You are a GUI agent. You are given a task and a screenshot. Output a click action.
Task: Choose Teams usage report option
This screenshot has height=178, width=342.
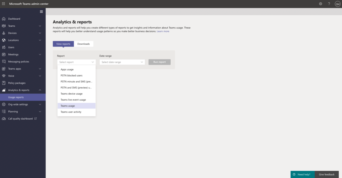tap(76, 106)
